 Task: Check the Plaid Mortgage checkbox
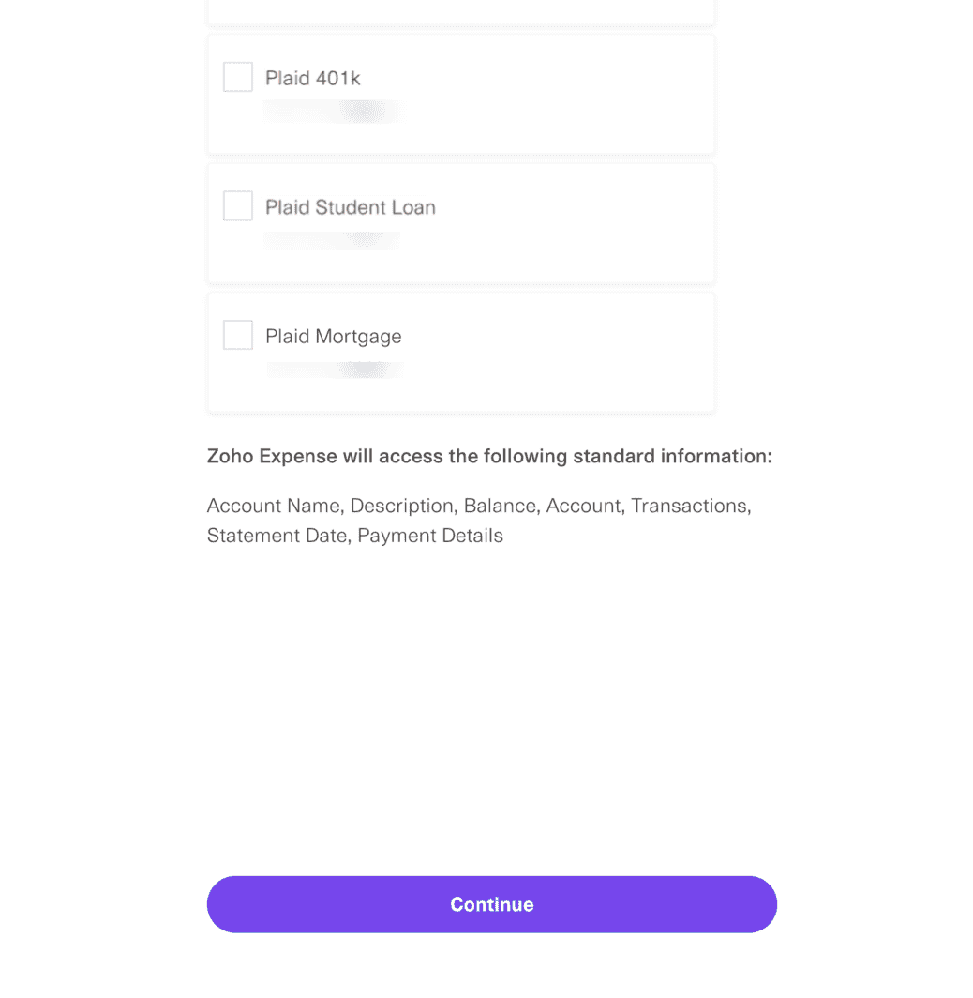pyautogui.click(x=237, y=335)
